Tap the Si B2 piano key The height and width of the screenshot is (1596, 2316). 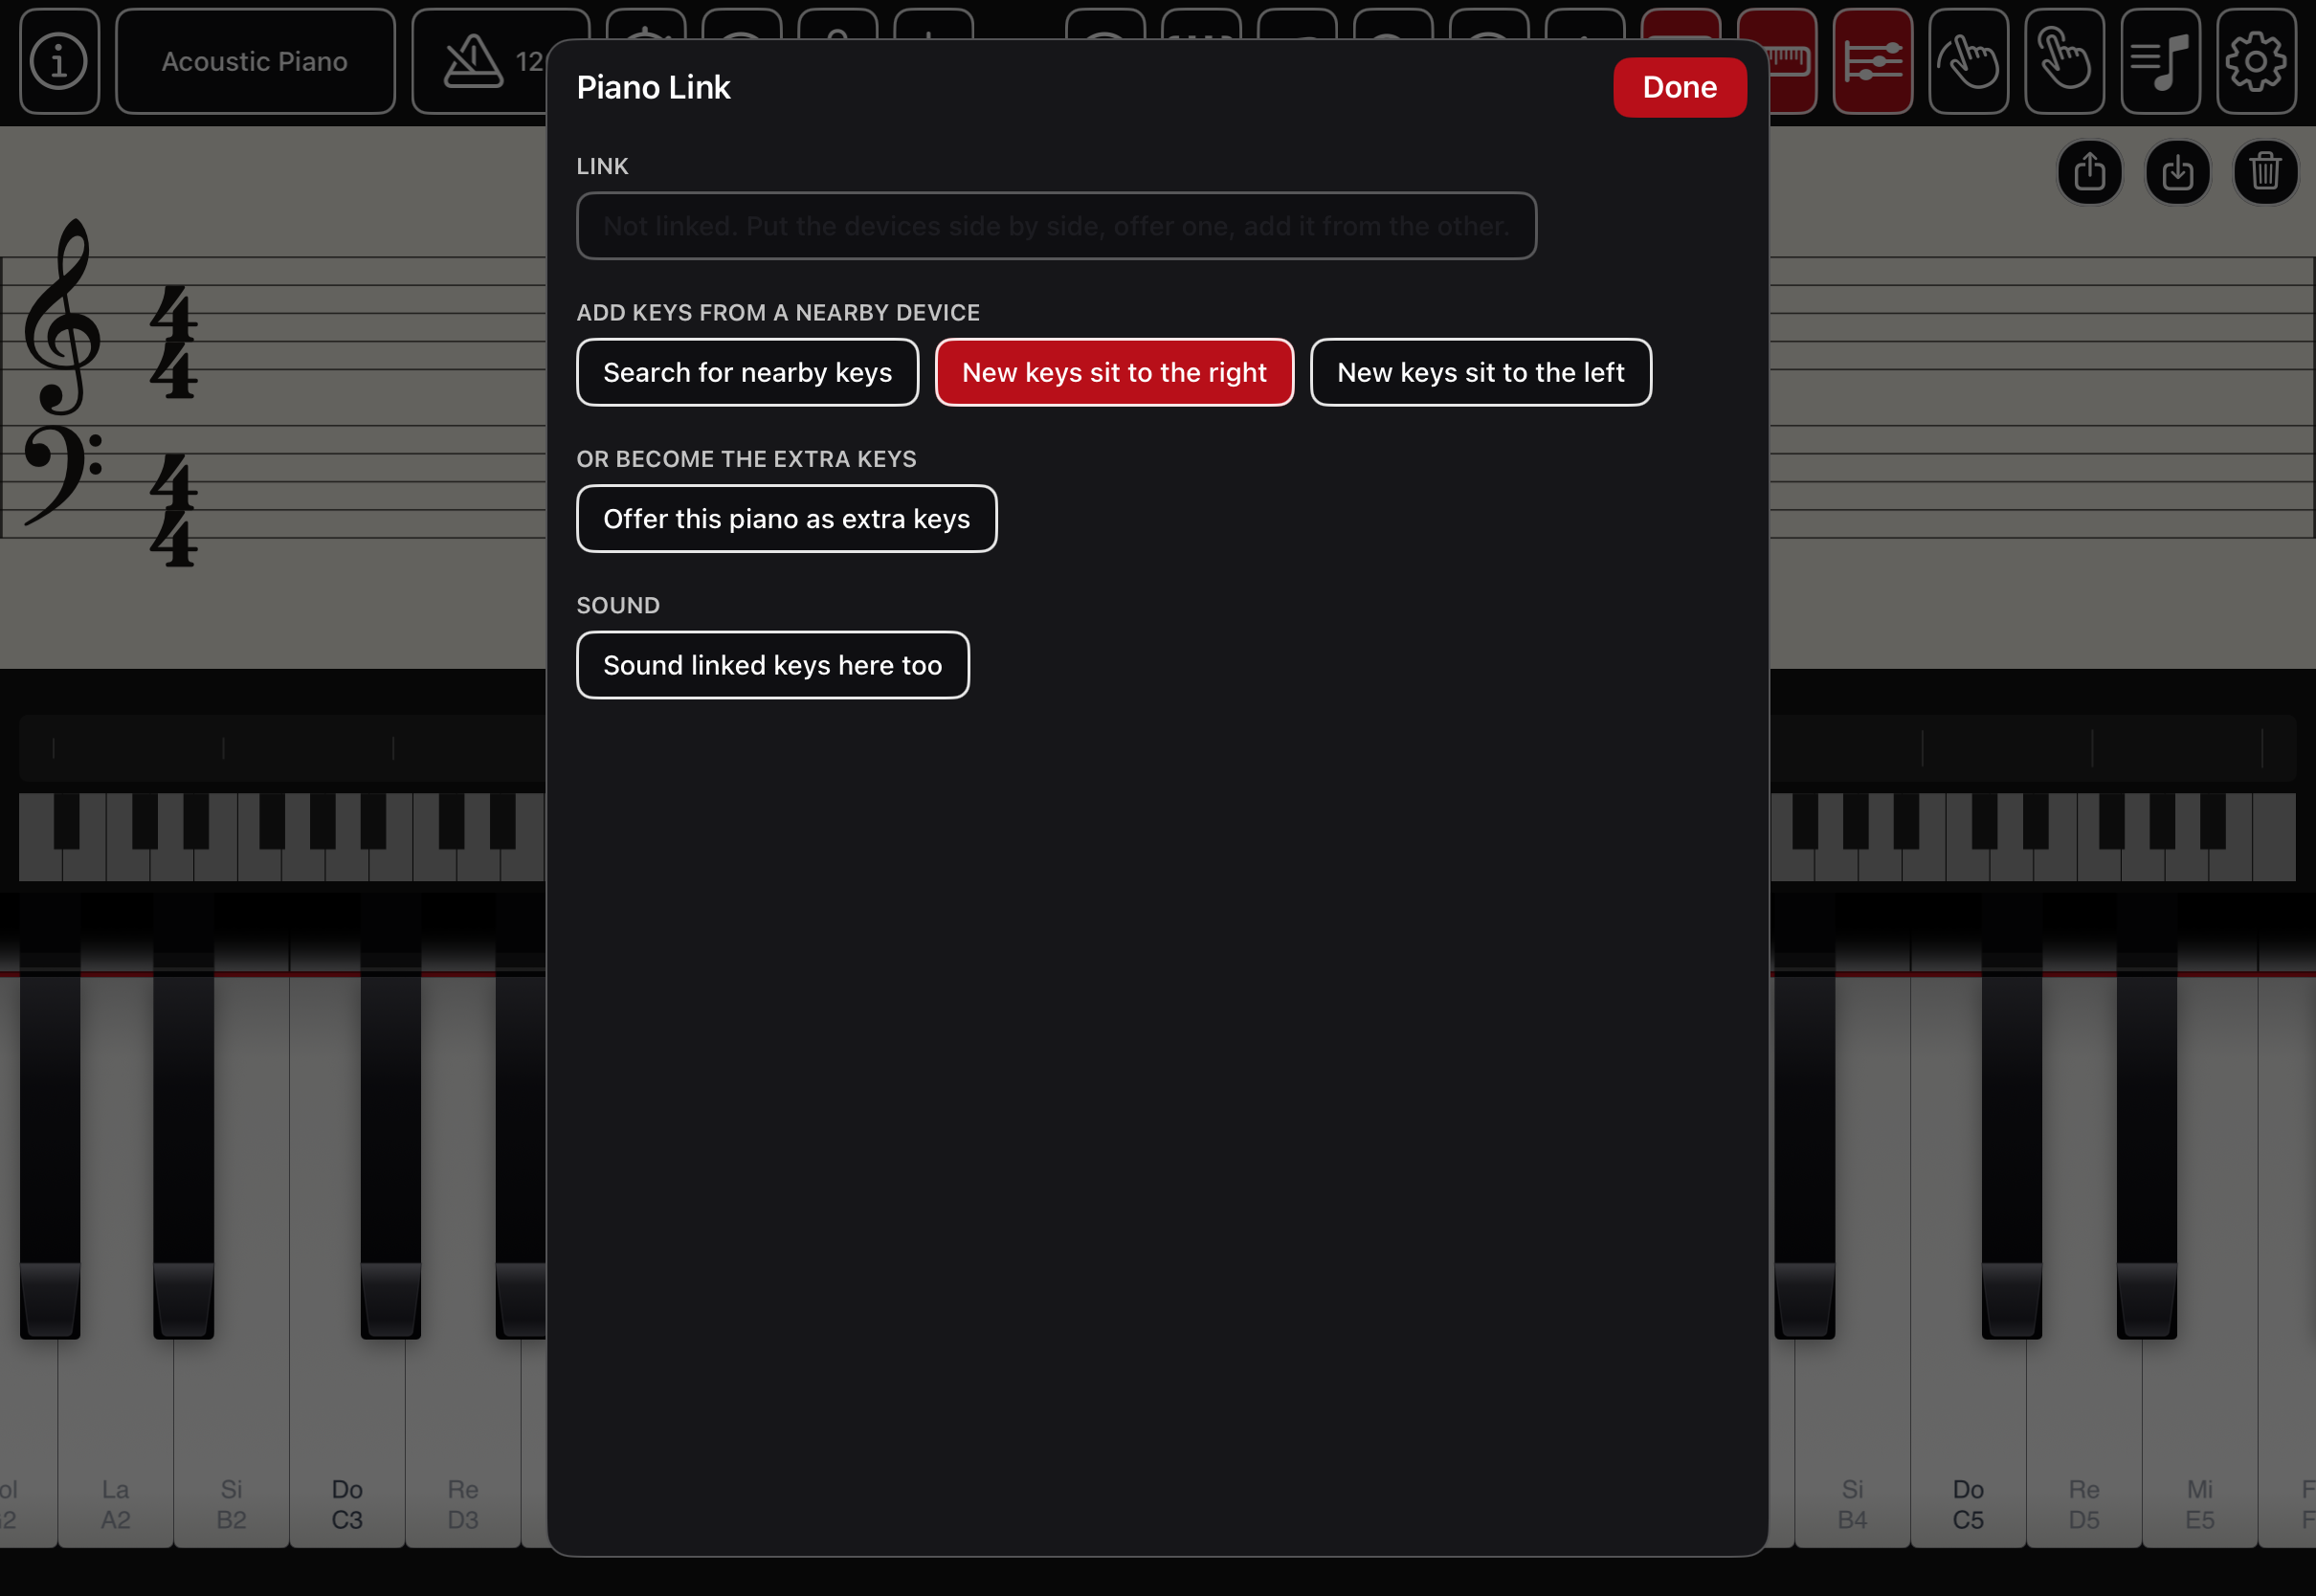coord(231,1440)
